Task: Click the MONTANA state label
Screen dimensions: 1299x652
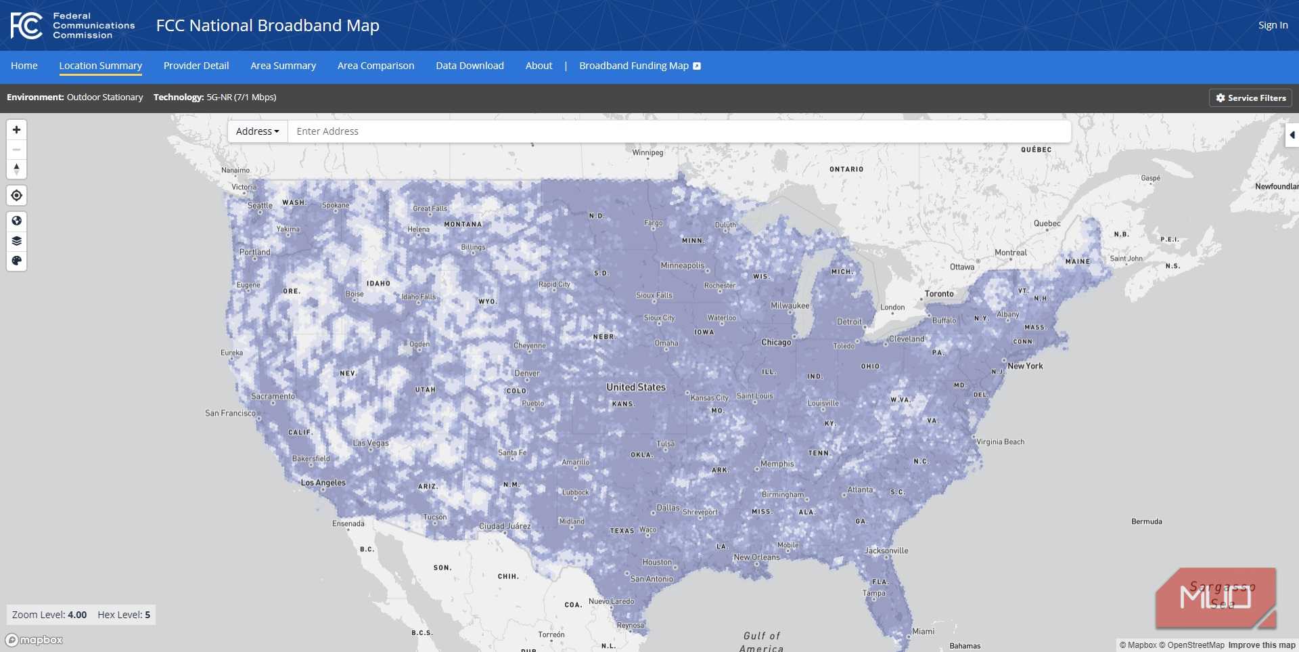Action: [x=463, y=225]
